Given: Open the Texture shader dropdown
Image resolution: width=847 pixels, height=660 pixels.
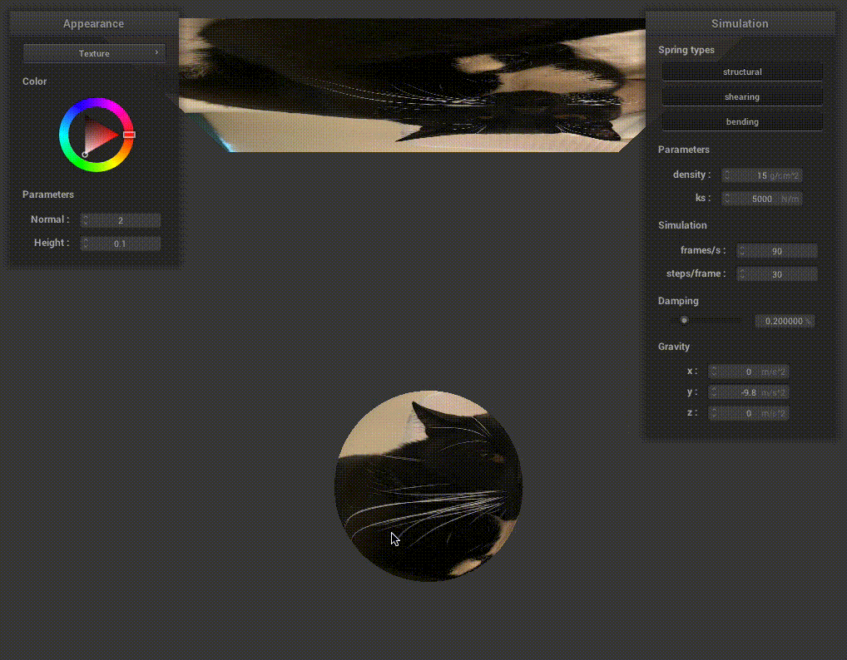Looking at the screenshot, I should 94,53.
